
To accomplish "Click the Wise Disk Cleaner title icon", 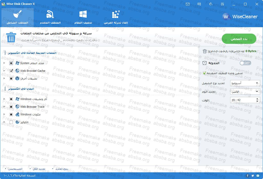I will 3,4.
